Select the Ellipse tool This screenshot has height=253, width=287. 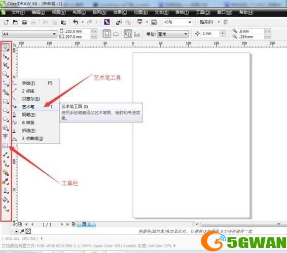(6, 110)
